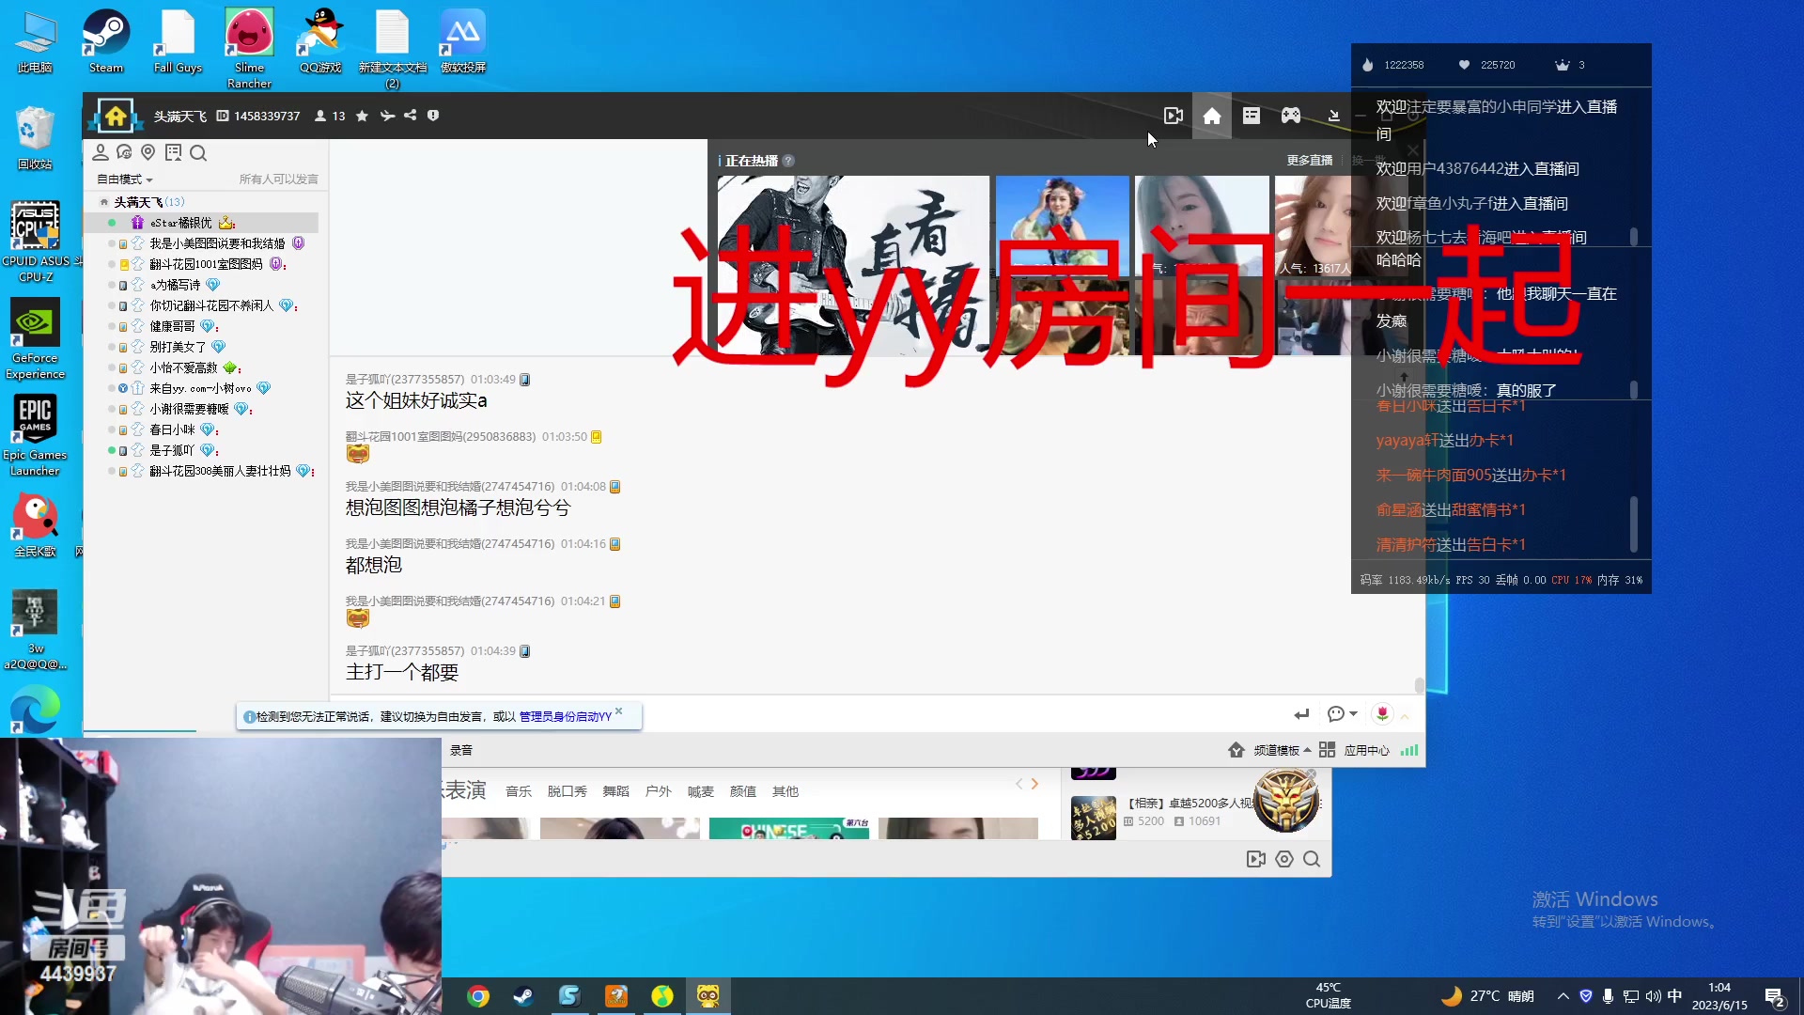Viewport: 1804px width, 1015px height.
Task: Open the 自由模式 speaking mode dropdown
Action: point(124,179)
